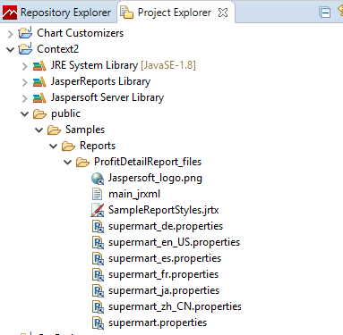343x335 pixels.
Task: Select the file supermart_de.properties
Action: (166, 226)
